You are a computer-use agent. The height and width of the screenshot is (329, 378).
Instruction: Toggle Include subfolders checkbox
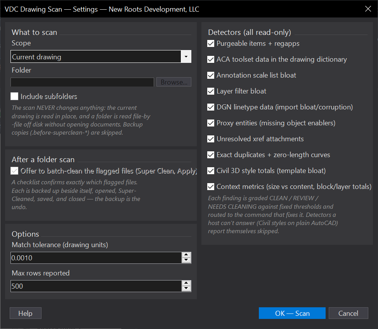pos(14,96)
